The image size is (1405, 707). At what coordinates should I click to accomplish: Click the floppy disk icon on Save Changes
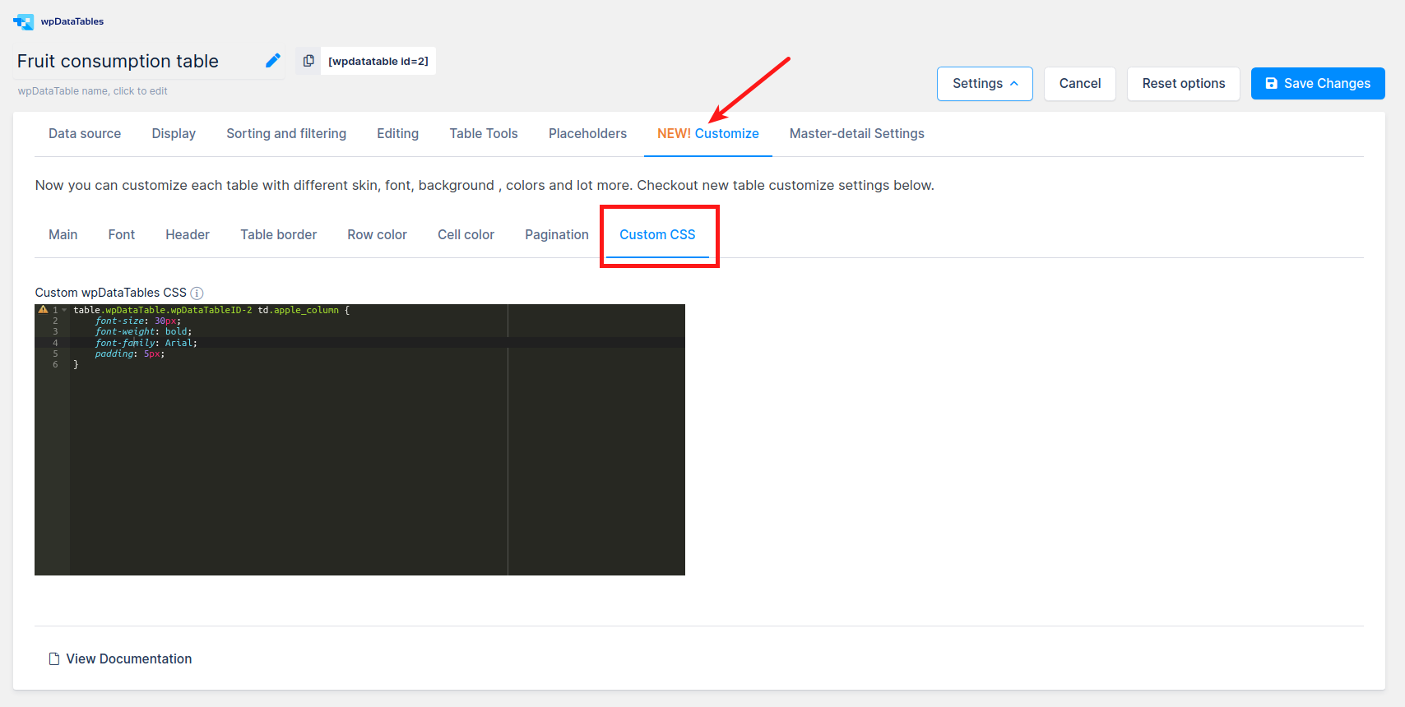coord(1271,83)
